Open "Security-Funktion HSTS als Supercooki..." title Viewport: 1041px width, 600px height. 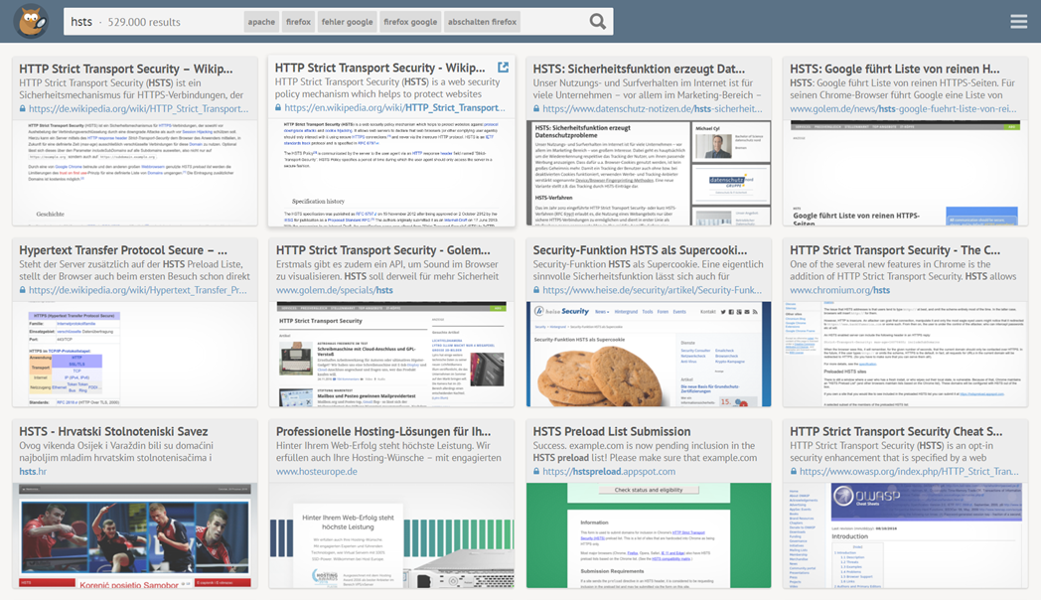[x=640, y=250]
